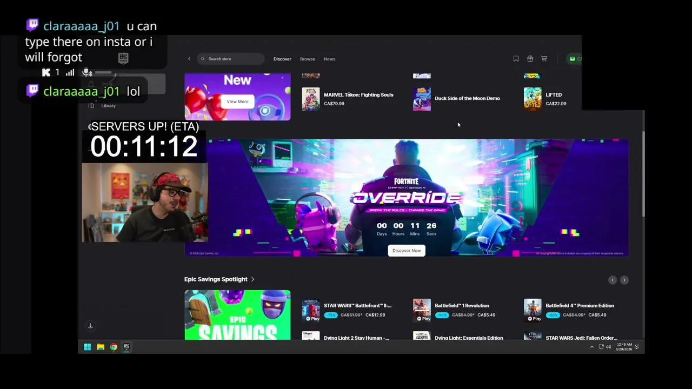The image size is (692, 389).
Task: Open Dying Light: Essentials Edition title
Action: [x=469, y=338]
